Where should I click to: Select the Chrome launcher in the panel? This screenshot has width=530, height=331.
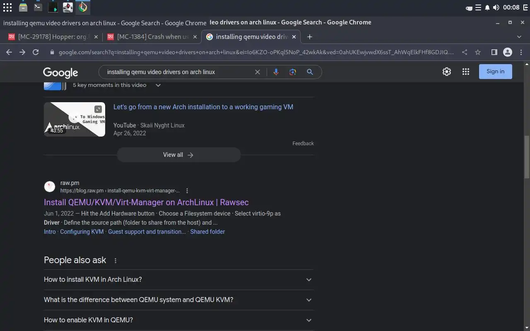83,7
